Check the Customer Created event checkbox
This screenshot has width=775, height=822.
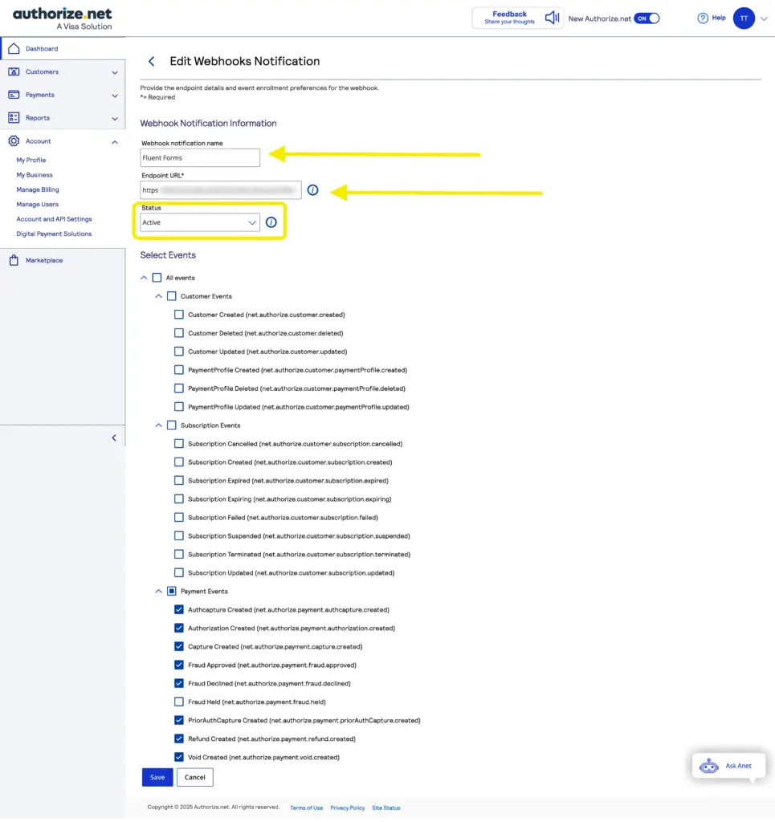pos(178,315)
